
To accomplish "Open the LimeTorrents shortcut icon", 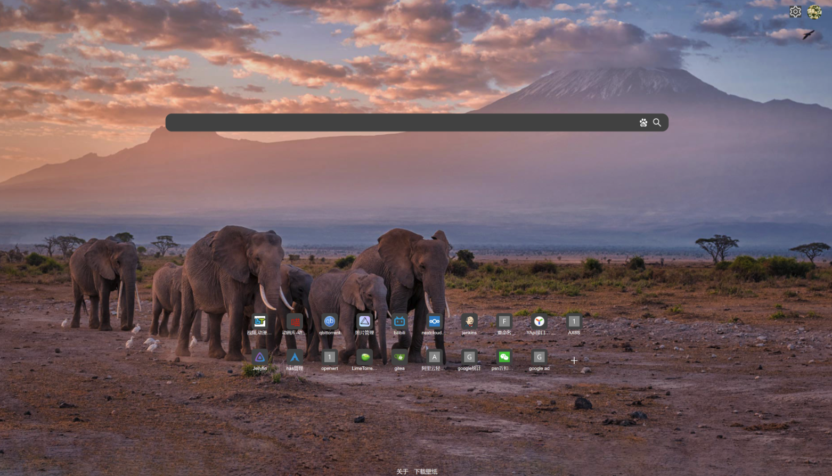I will pyautogui.click(x=364, y=357).
